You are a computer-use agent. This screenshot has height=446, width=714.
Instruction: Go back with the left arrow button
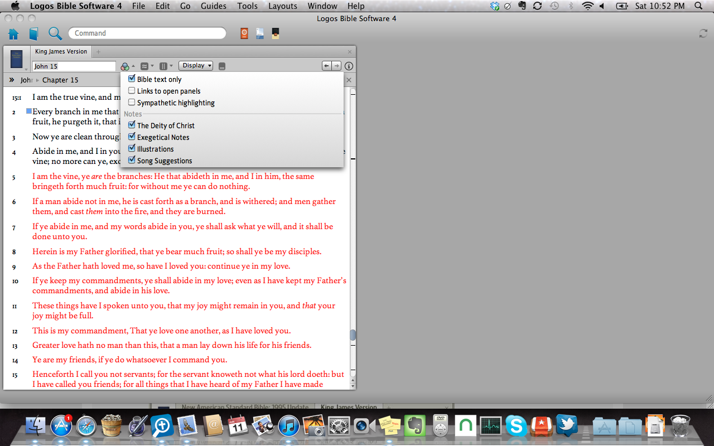click(326, 66)
